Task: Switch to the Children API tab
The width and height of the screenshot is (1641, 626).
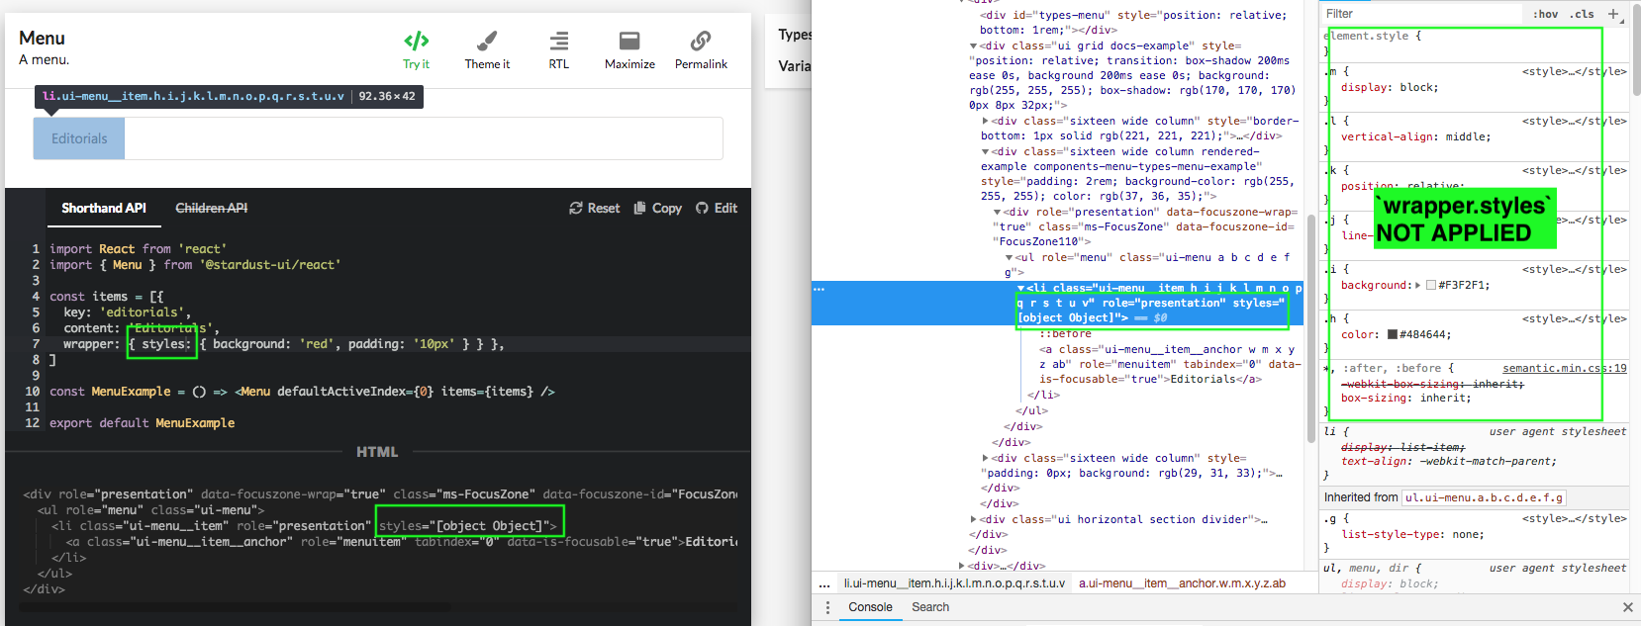Action: click(211, 208)
